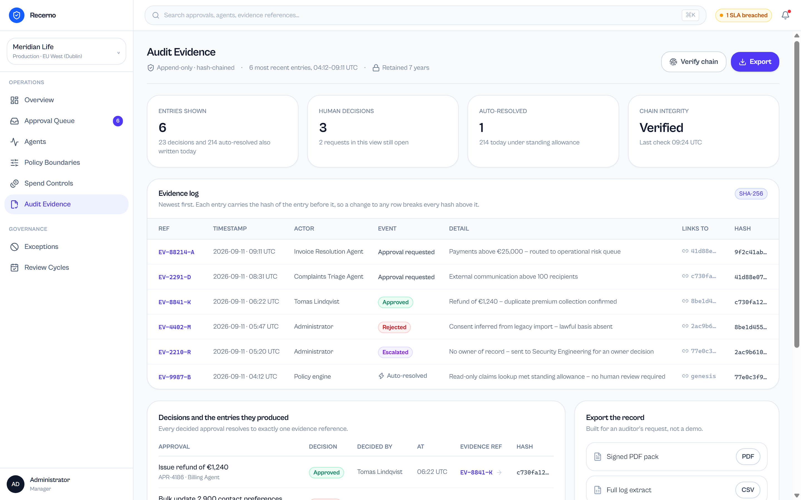Open Policy Boundaries page

pos(66,163)
